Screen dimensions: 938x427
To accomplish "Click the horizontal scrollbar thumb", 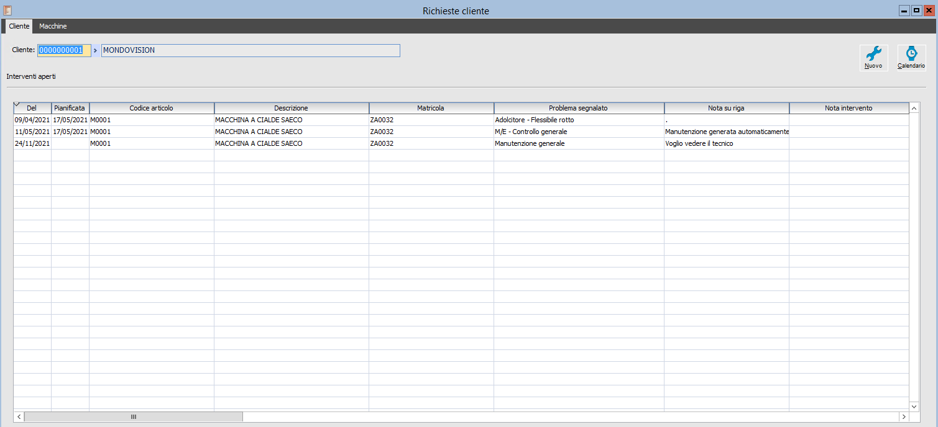I will [x=133, y=416].
